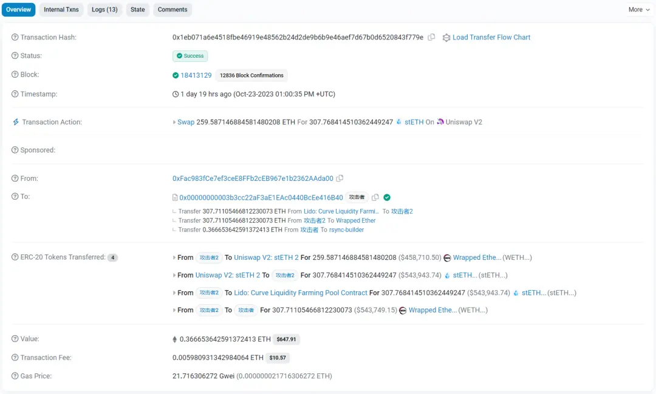Copy the To contract address icon

tap(375, 197)
